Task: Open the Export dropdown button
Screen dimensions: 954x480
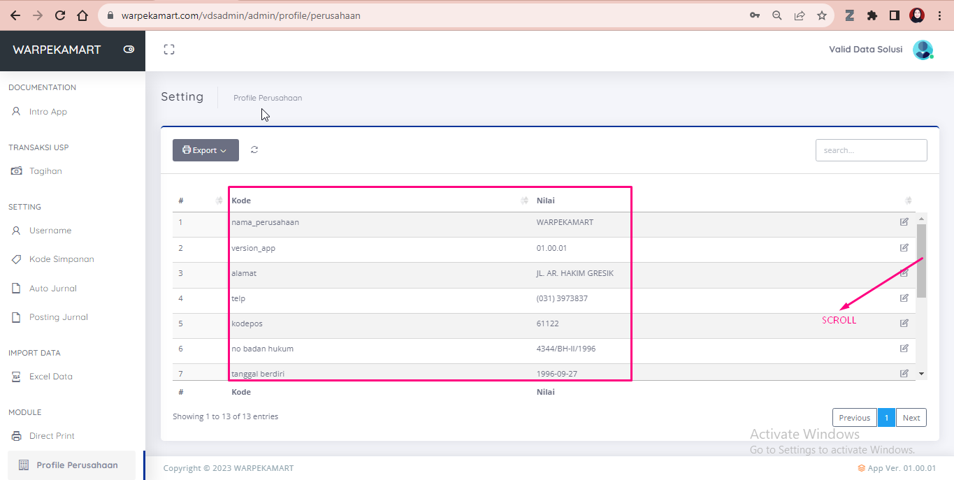Action: [205, 150]
